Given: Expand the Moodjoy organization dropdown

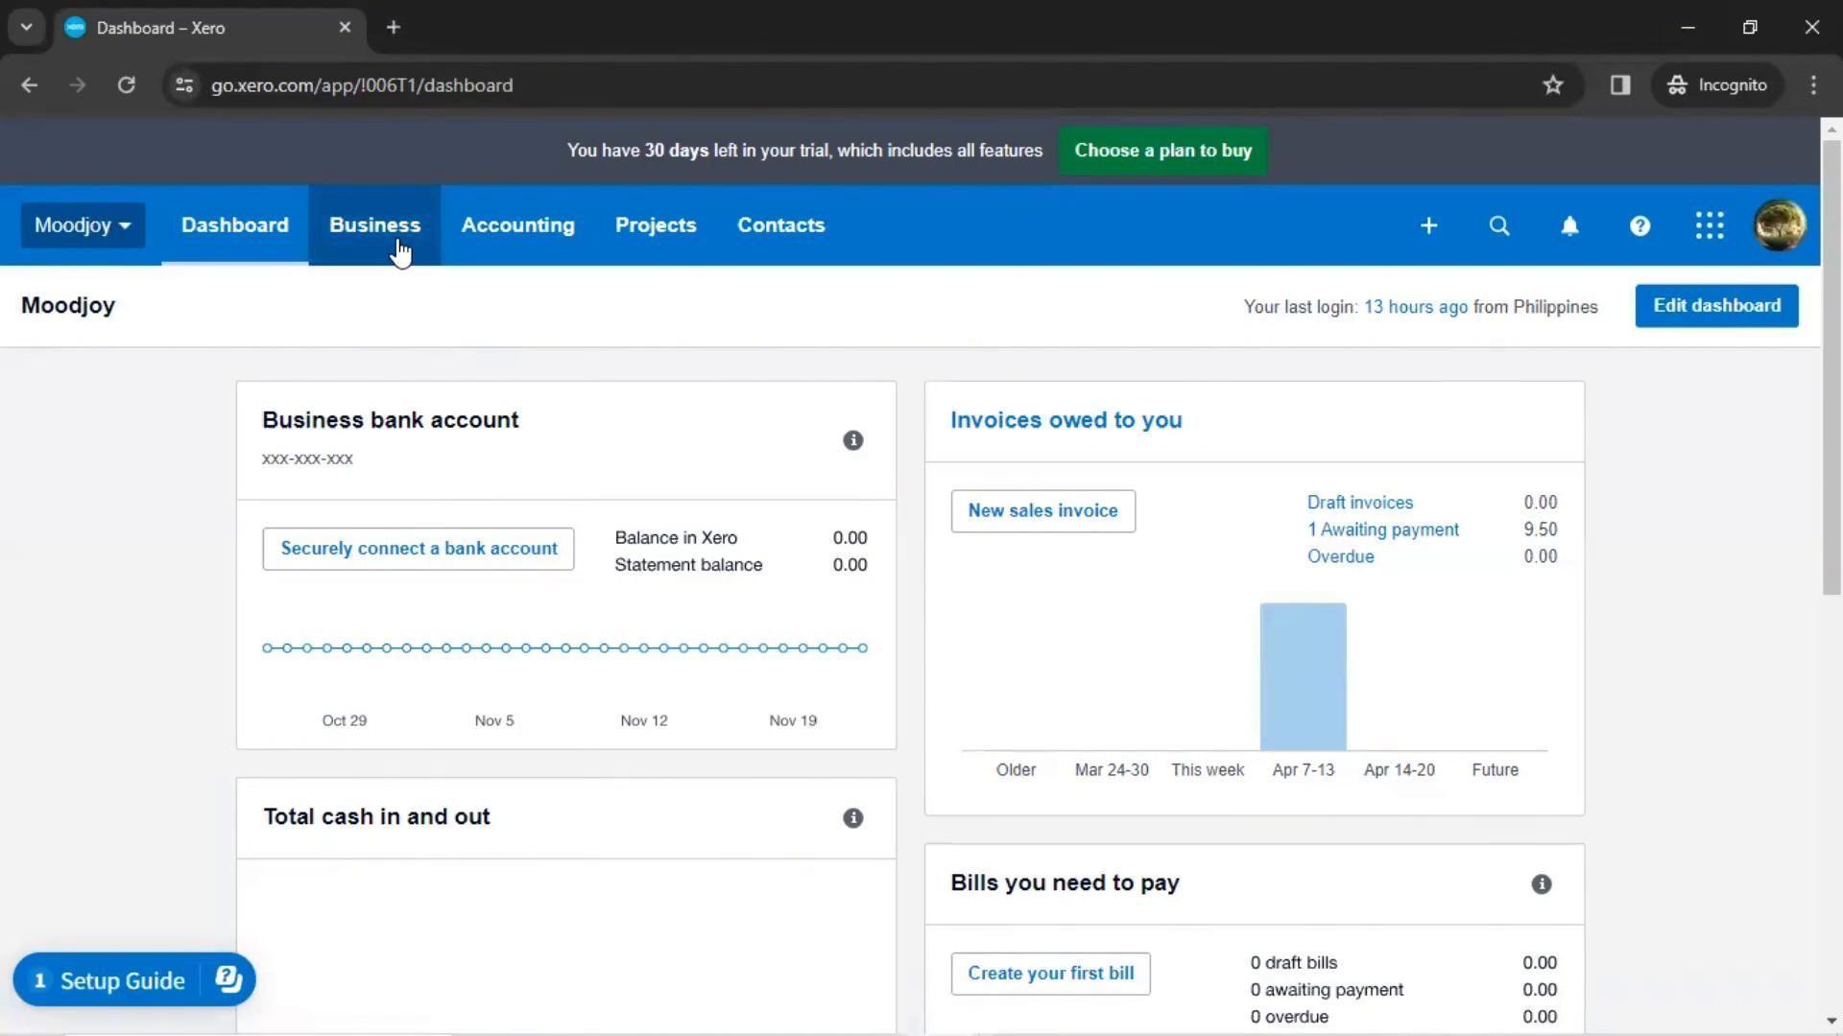Looking at the screenshot, I should (83, 225).
